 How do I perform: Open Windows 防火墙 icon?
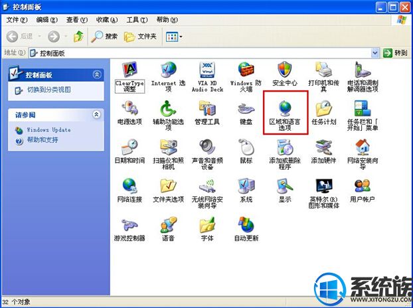[x=246, y=70]
